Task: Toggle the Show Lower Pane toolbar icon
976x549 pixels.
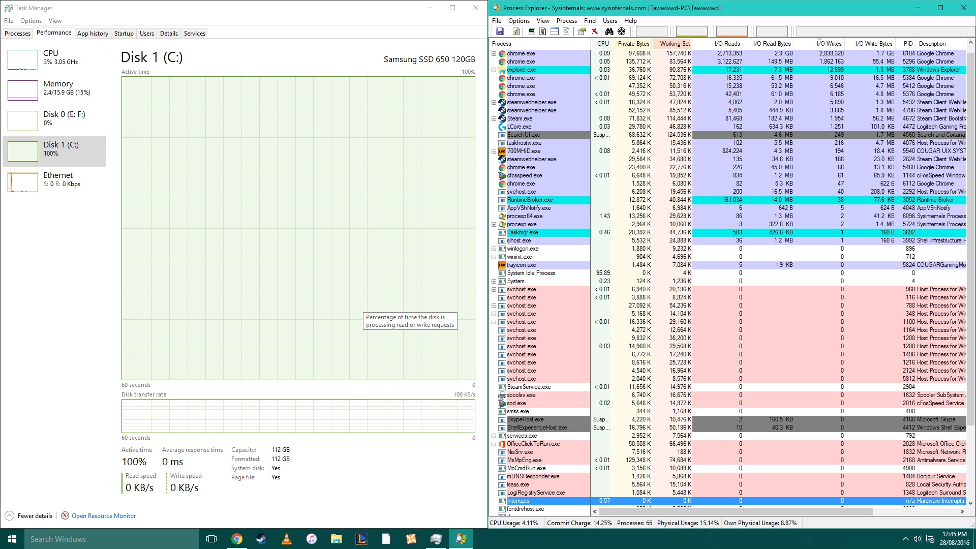Action: 555,32
